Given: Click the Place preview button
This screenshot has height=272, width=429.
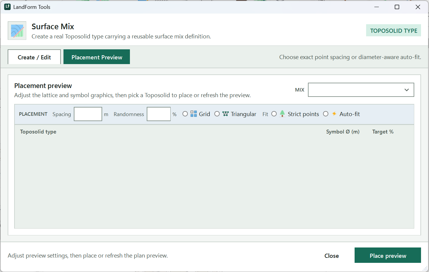Looking at the screenshot, I should [388, 255].
